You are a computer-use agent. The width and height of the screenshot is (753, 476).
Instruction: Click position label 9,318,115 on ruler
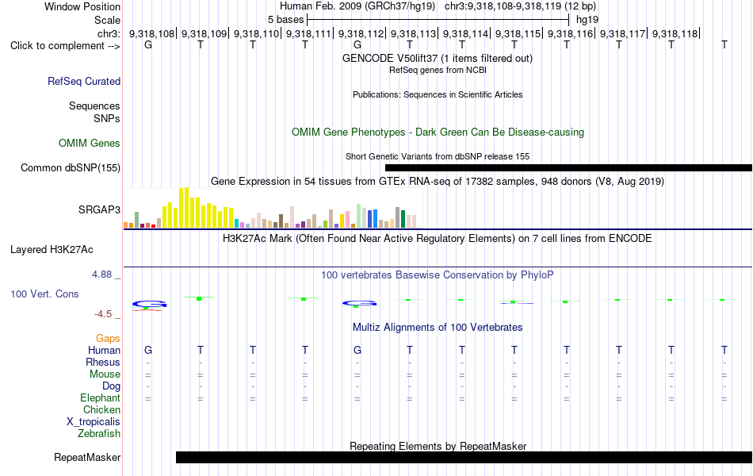(x=518, y=33)
